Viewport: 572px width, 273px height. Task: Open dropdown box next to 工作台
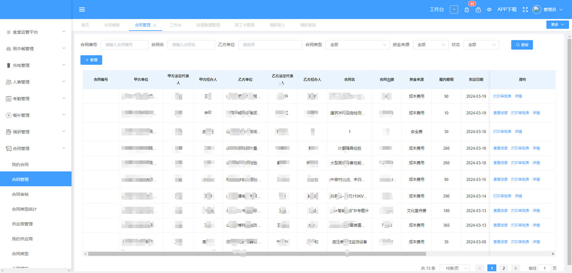click(x=454, y=10)
